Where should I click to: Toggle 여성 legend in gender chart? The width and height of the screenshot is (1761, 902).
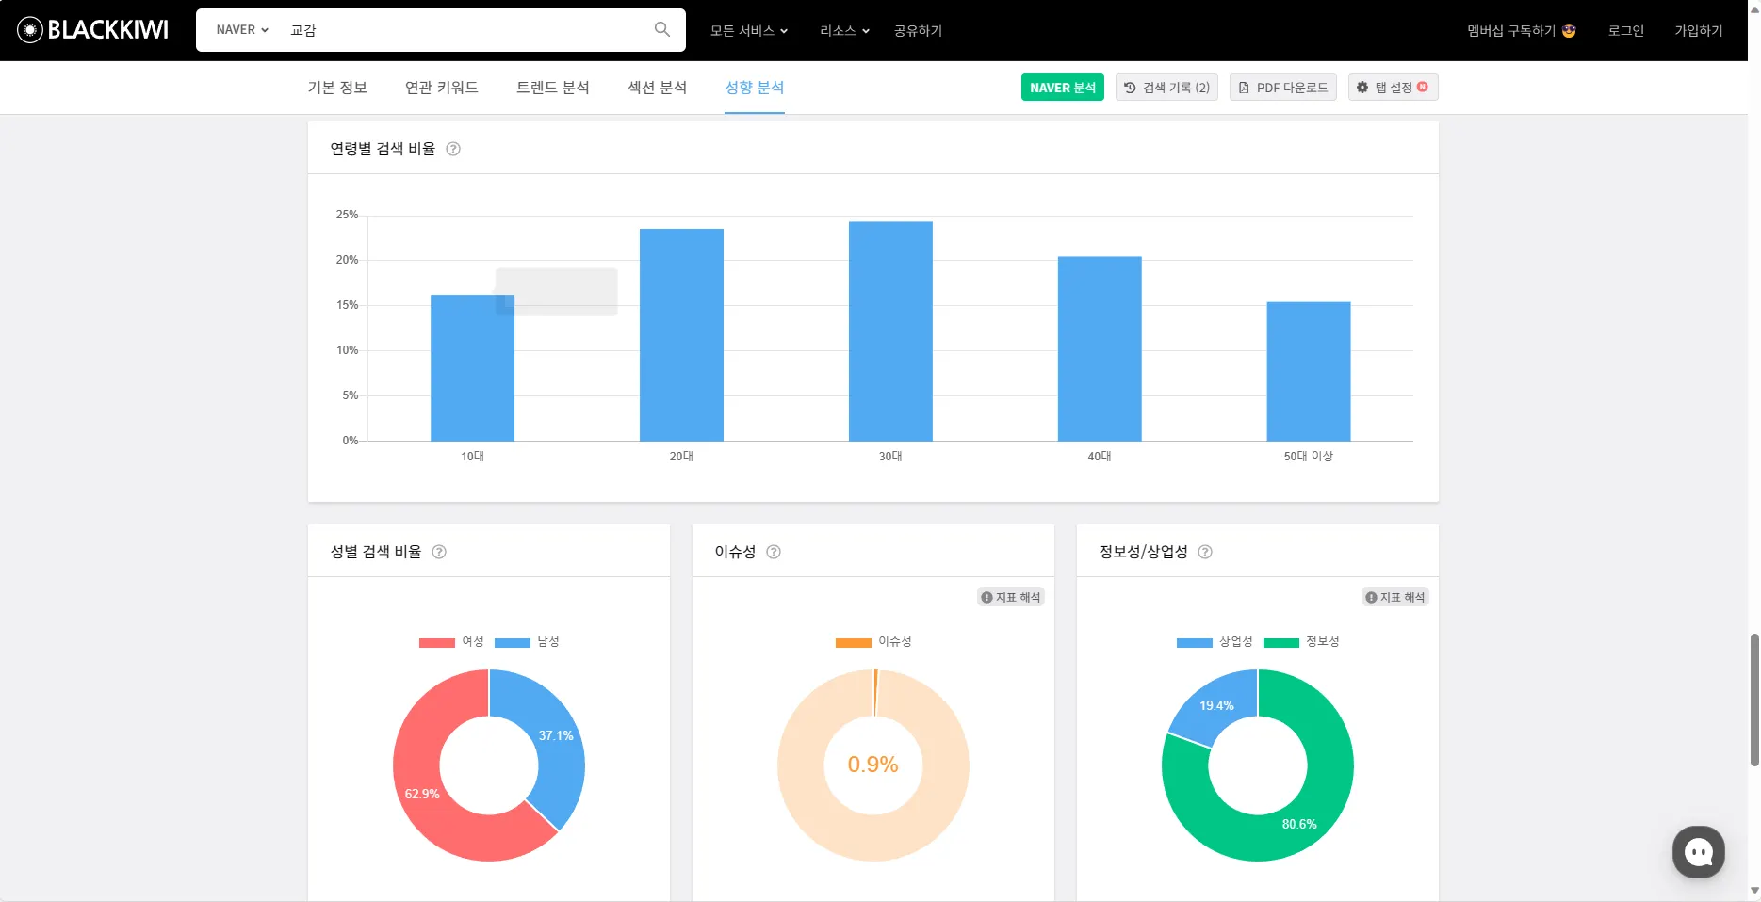click(451, 642)
